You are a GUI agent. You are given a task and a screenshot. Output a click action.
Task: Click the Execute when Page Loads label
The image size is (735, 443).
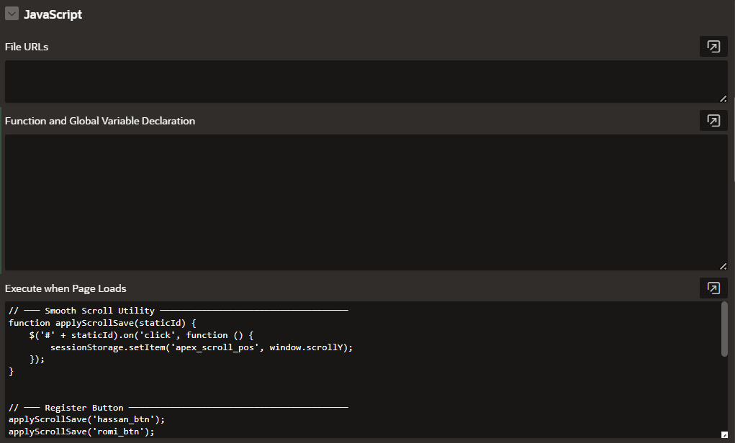coord(66,288)
